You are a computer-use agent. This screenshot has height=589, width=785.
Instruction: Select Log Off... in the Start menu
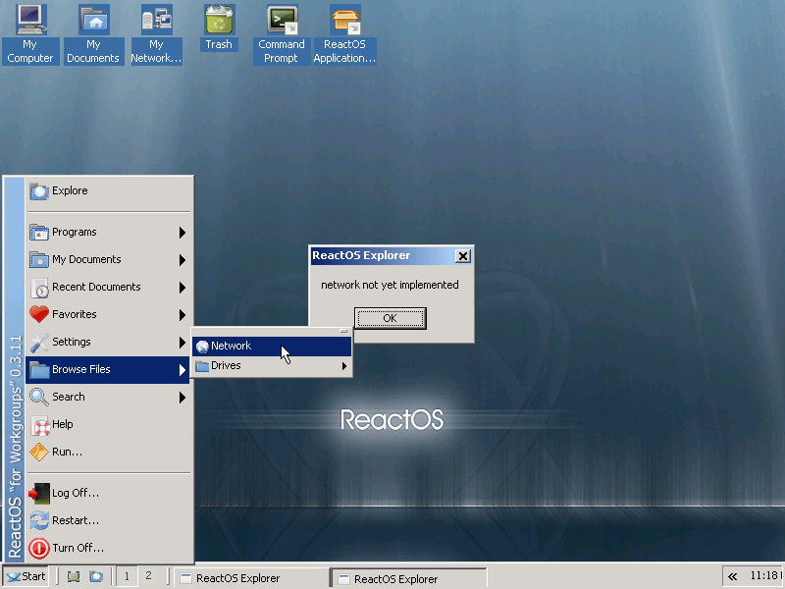(x=109, y=494)
